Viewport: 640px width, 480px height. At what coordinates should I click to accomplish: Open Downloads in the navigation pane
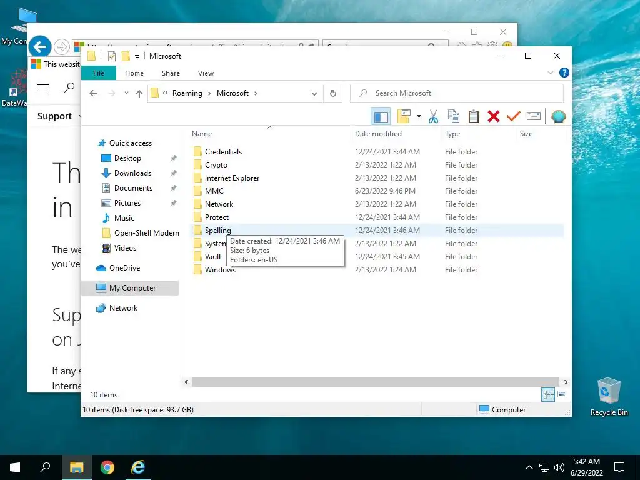[x=132, y=173]
